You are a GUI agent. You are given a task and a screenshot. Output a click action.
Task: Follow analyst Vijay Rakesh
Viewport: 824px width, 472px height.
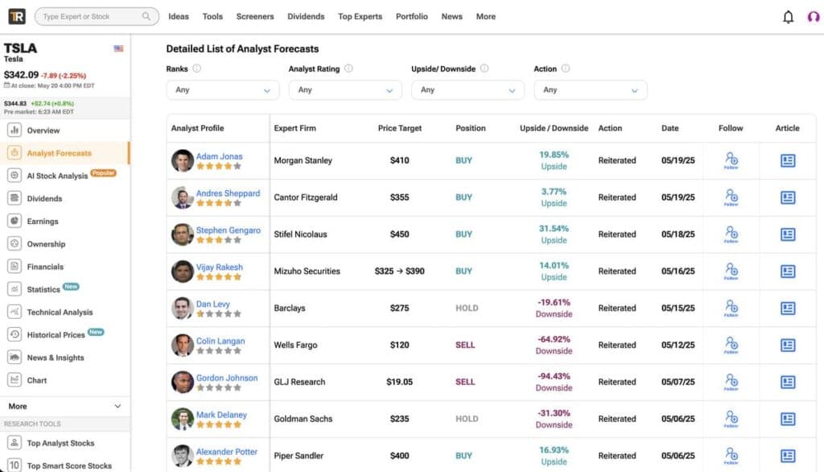click(731, 271)
